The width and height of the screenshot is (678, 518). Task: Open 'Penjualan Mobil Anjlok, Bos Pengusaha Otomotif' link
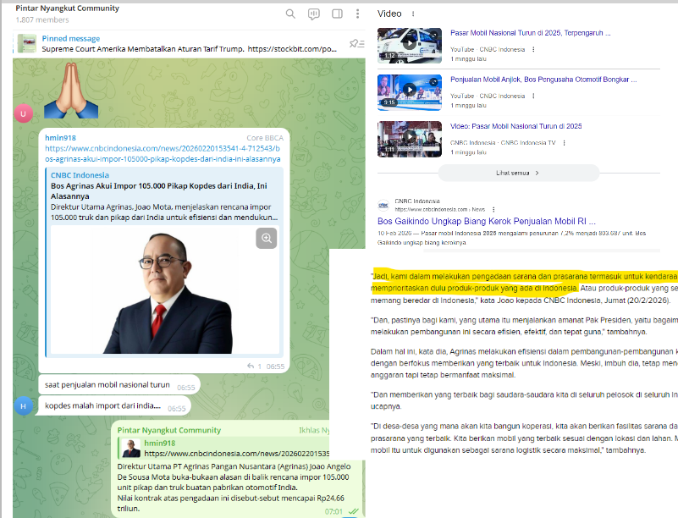pyautogui.click(x=543, y=80)
